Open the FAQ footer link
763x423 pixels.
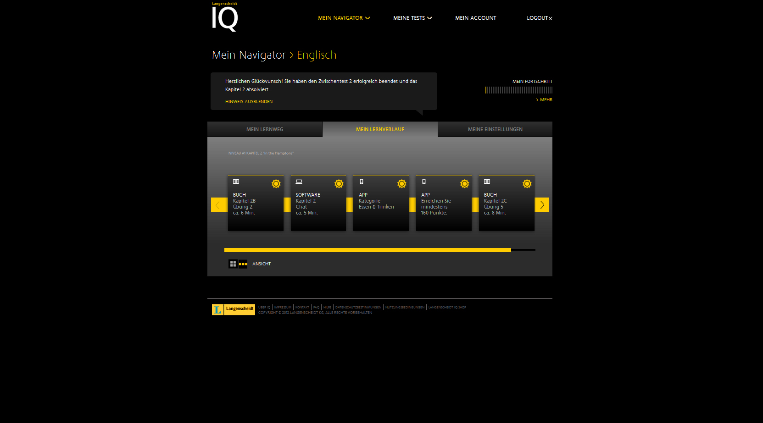coord(316,308)
